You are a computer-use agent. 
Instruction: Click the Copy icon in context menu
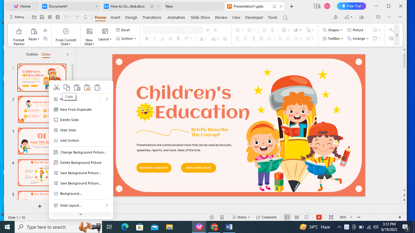(67, 88)
